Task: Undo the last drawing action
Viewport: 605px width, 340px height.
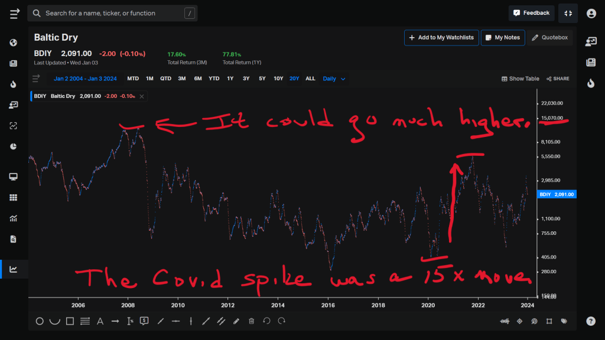Action: (266, 321)
